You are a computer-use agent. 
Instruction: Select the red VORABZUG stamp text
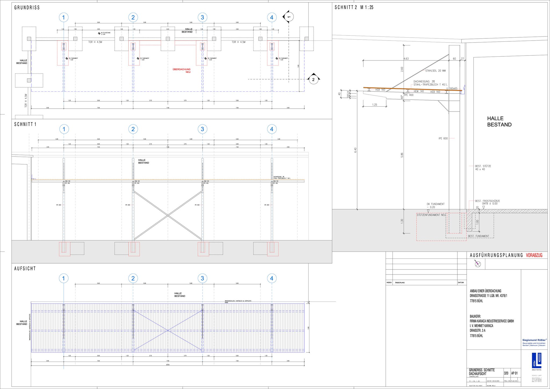pos(534,255)
